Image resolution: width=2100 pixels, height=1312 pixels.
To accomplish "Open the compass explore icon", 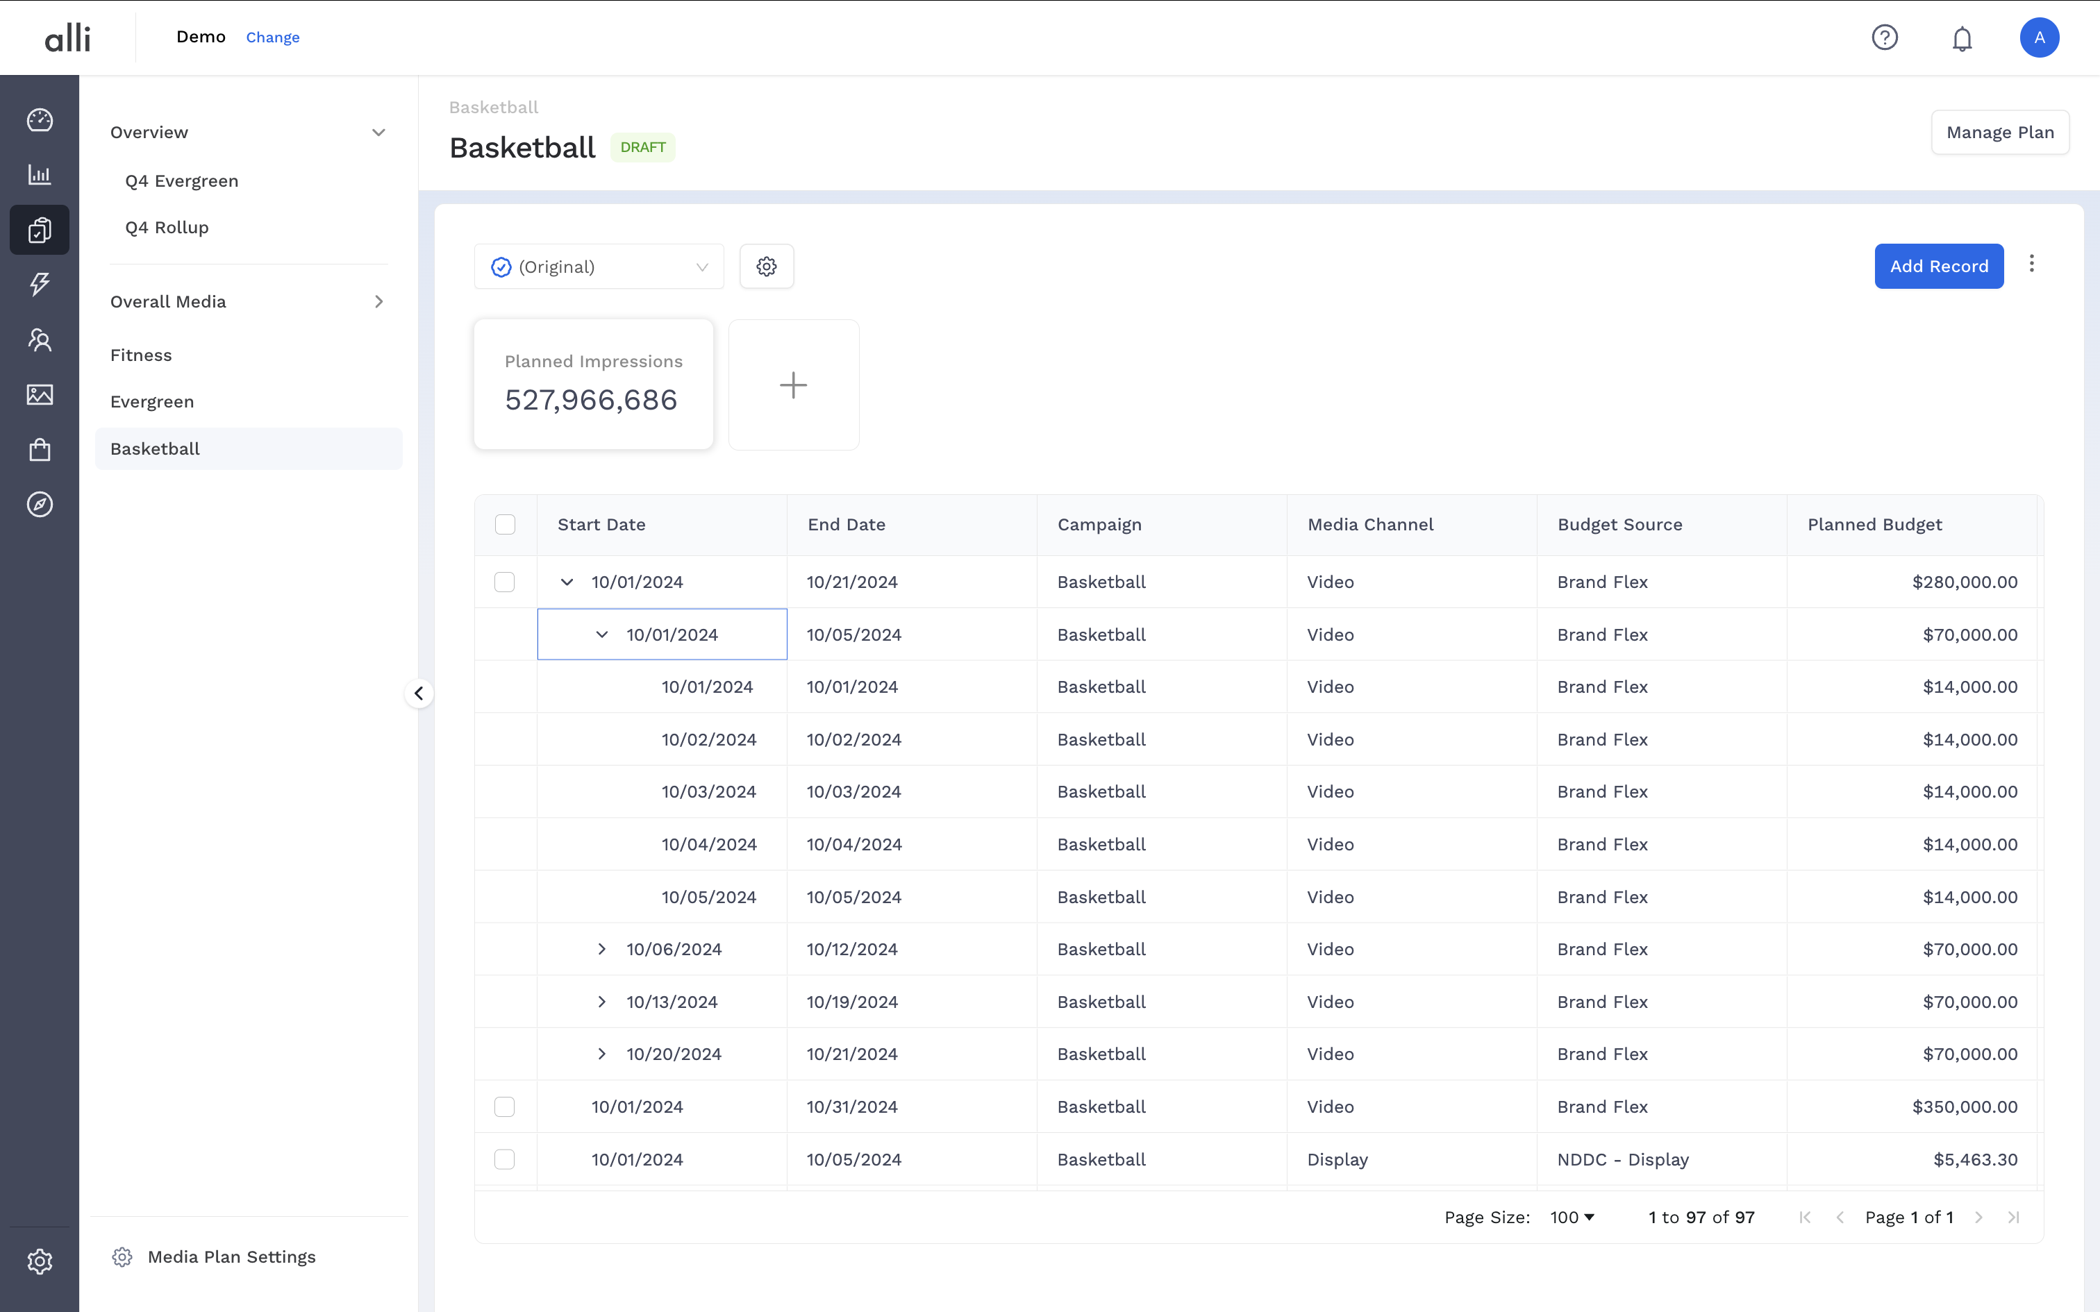I will 40,504.
